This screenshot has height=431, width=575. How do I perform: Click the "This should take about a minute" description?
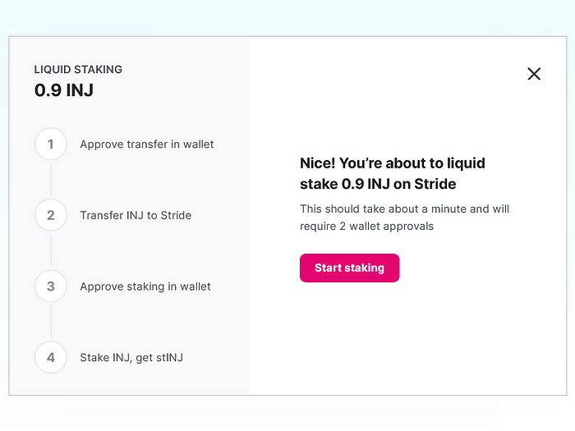(x=404, y=209)
